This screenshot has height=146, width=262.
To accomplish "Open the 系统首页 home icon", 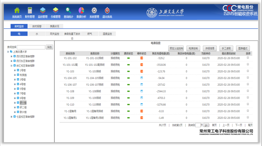I will 17,10.
